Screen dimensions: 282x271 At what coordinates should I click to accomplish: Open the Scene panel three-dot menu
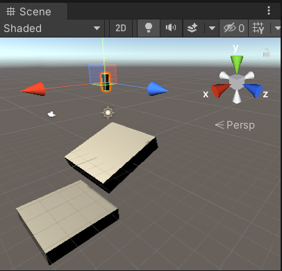269,10
